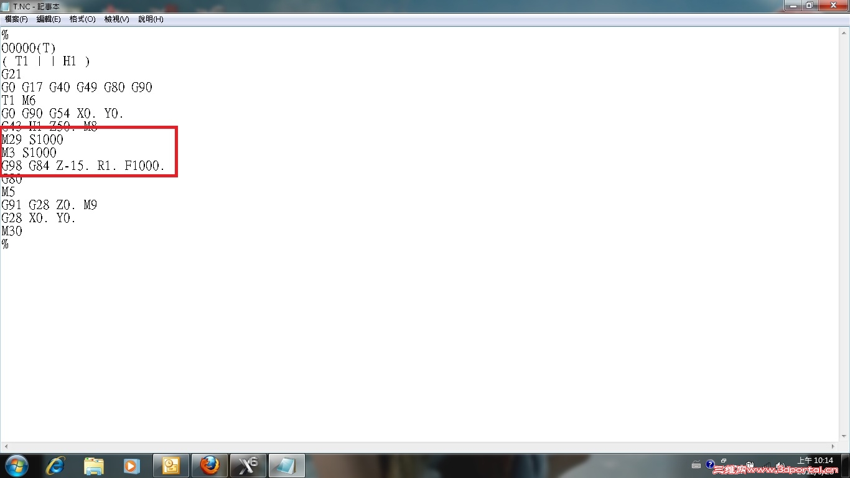Select the Notepad taskbar button
This screenshot has height=478, width=850.
click(x=287, y=466)
